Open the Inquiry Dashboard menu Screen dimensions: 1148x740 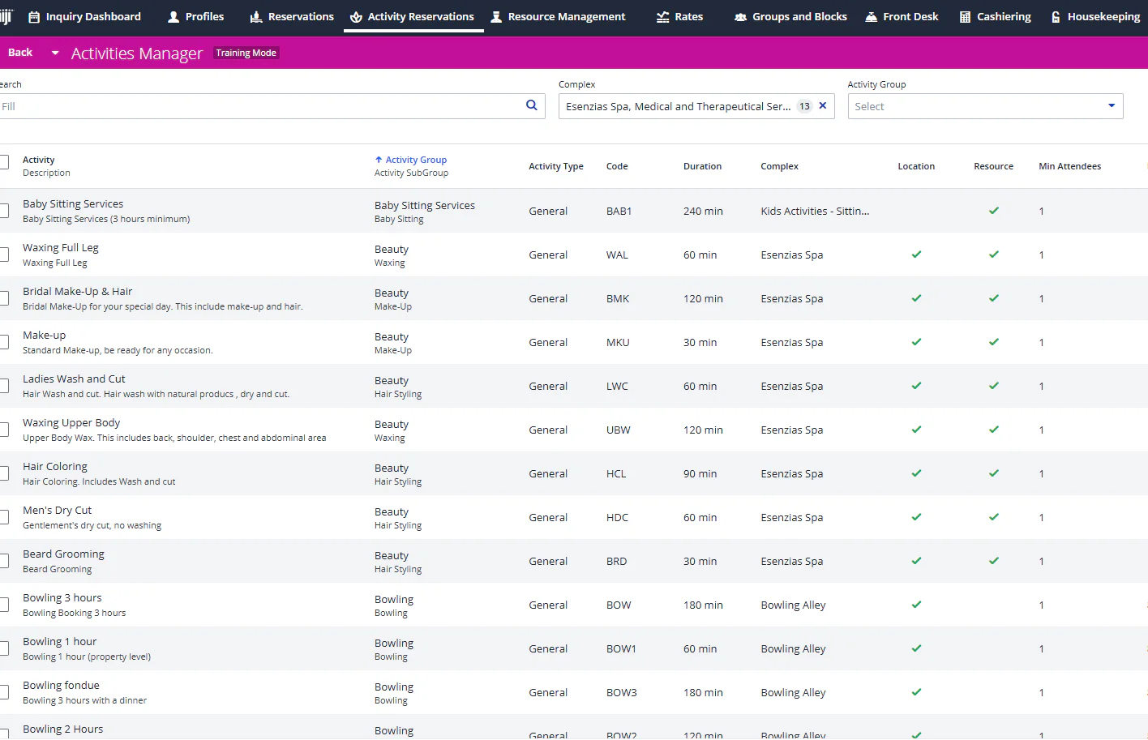[x=84, y=16]
